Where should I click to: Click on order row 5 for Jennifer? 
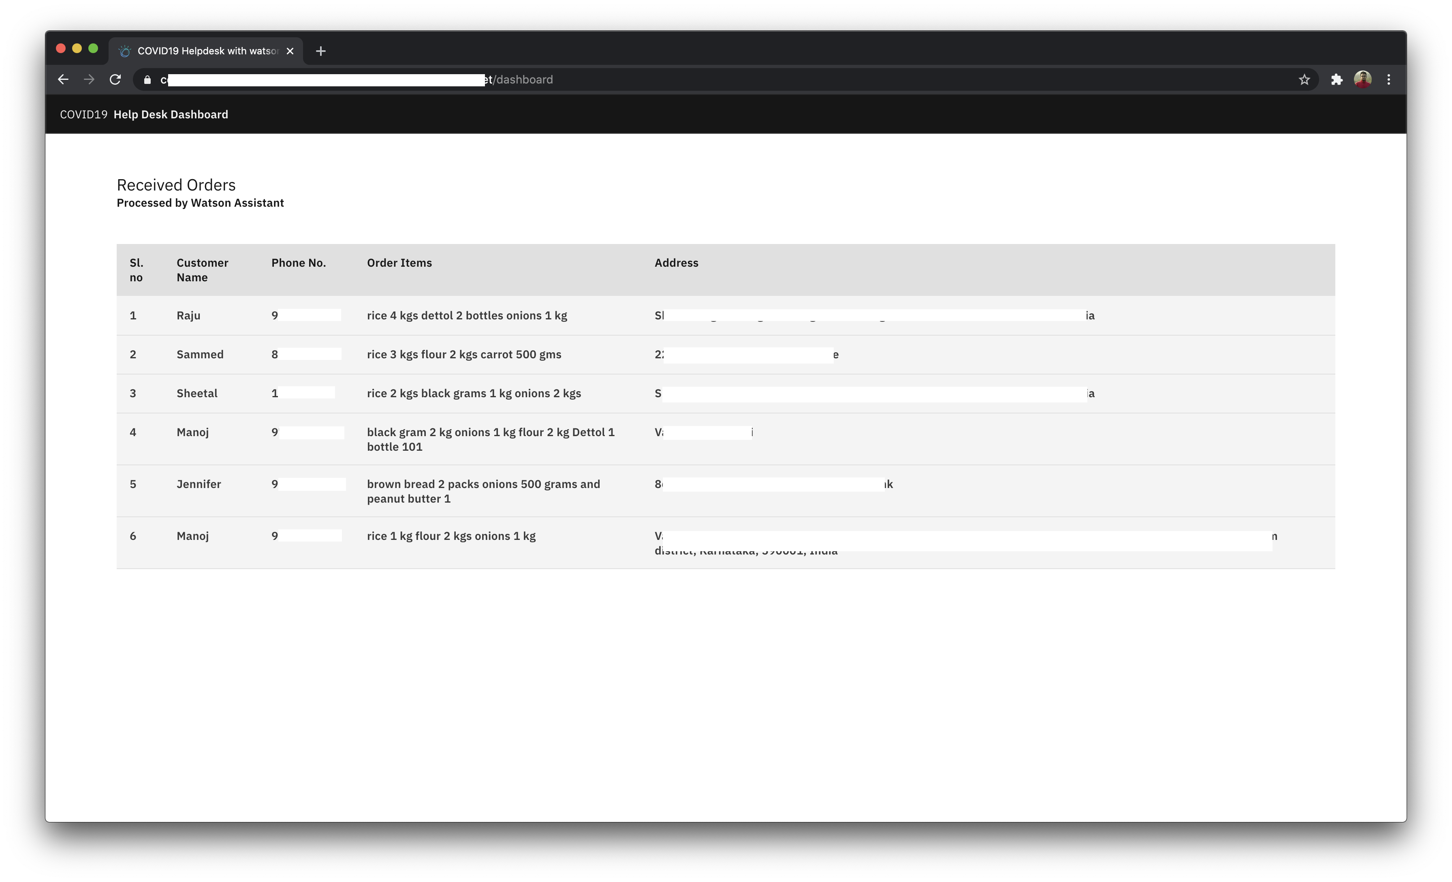click(726, 490)
